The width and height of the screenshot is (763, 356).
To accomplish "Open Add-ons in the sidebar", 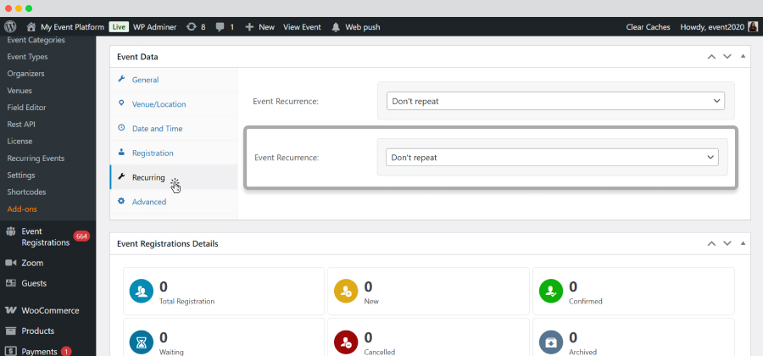I will tap(22, 209).
